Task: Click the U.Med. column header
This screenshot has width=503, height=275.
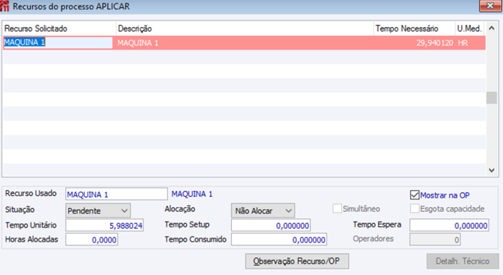Action: point(470,28)
